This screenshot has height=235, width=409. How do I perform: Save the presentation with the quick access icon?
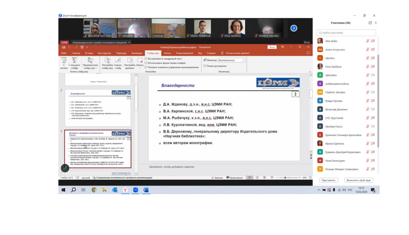coord(64,47)
